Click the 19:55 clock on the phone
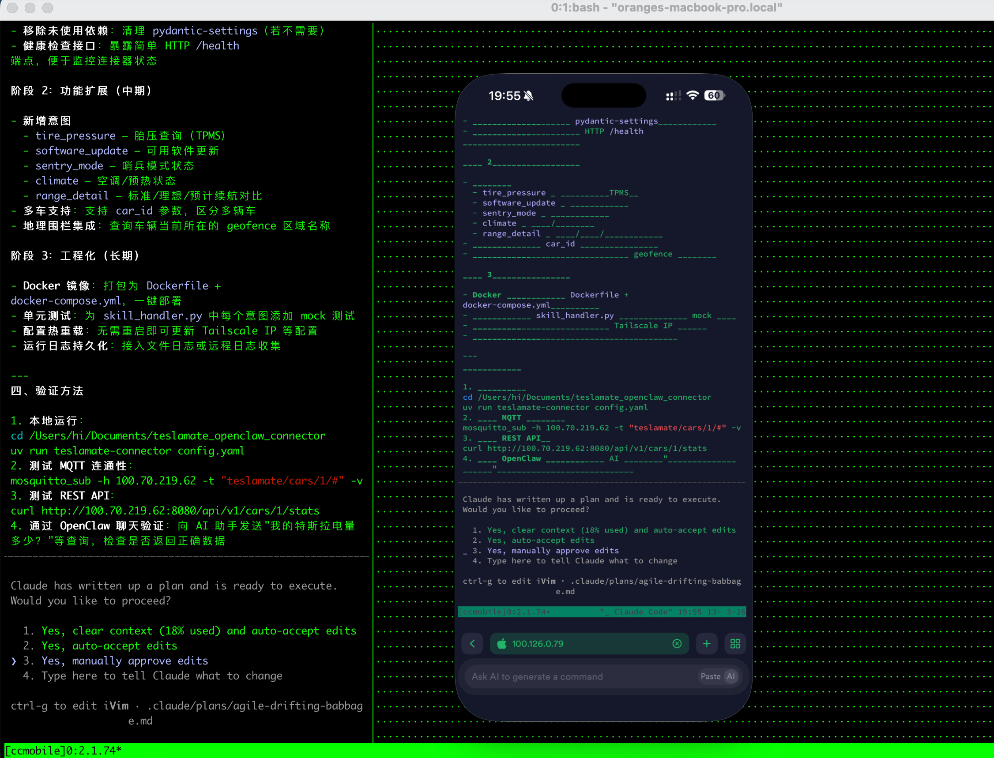 504,96
